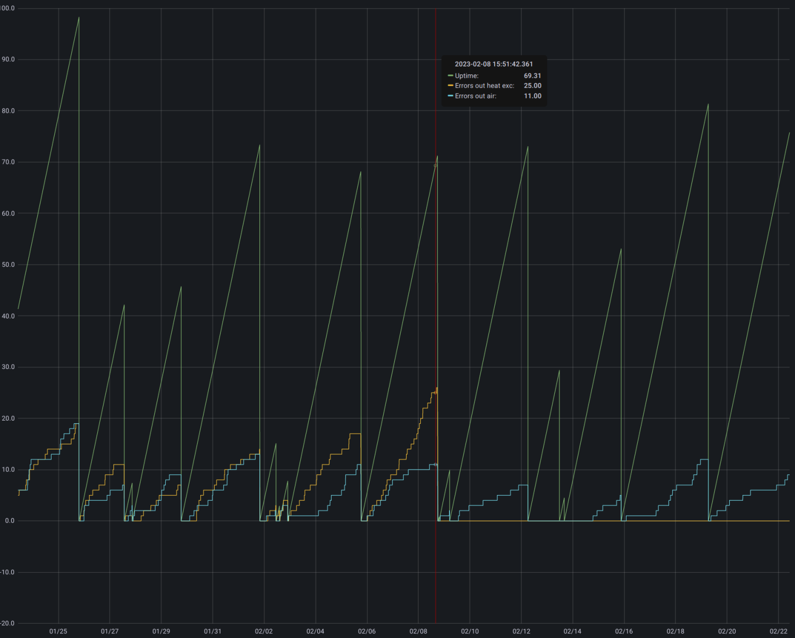795x638 pixels.
Task: Click the 90.0 label on the y-axis
Action: coord(8,60)
